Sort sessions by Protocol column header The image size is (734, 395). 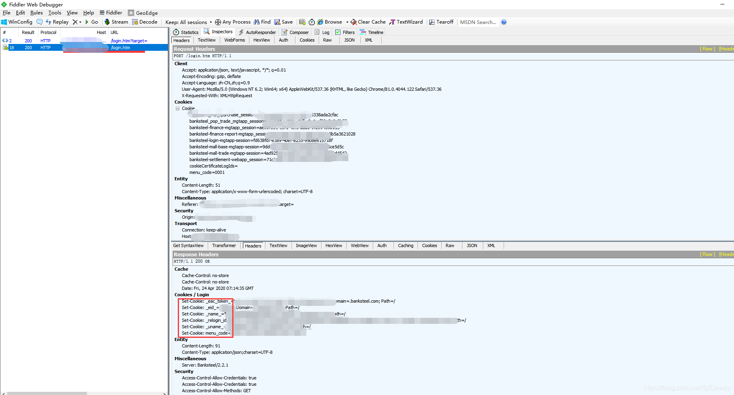click(x=48, y=32)
